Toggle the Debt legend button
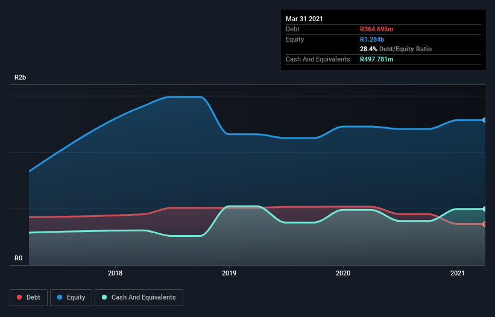495x317 pixels. (29, 298)
